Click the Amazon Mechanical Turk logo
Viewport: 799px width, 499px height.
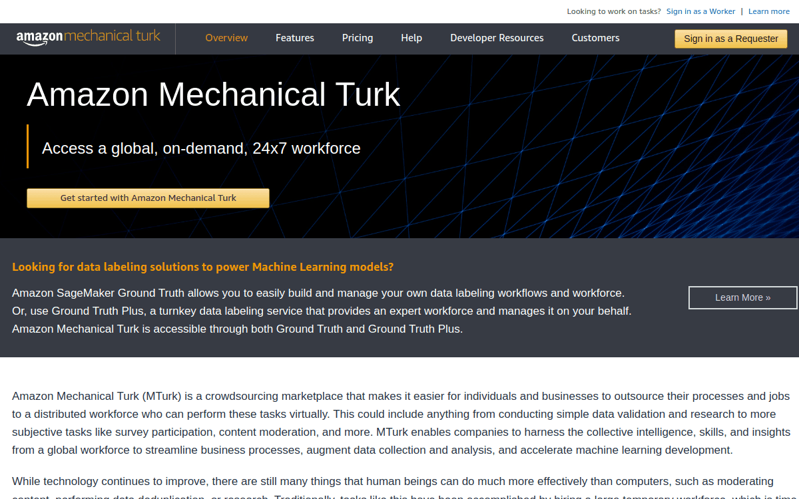coord(87,38)
